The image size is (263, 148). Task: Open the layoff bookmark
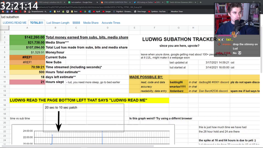point(97,12)
